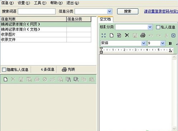Click the second dark document icon, left of the grayed copy icon
Image resolution: width=178 pixels, height=131 pixels.
click(x=76, y=79)
